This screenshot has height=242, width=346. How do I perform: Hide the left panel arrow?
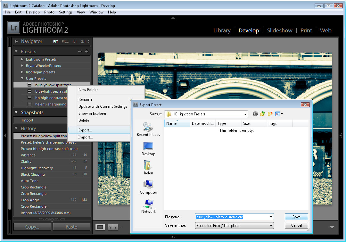coord(5,135)
